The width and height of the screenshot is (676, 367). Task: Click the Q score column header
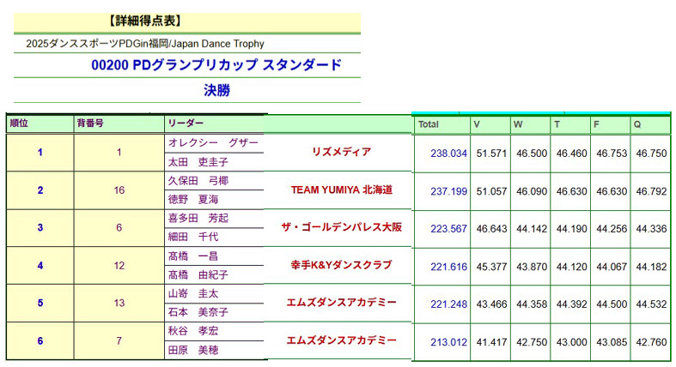point(637,125)
